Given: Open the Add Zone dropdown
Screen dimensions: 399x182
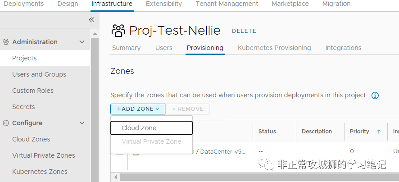Looking at the screenshot, I should pos(137,109).
